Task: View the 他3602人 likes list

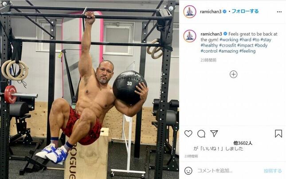Action: click(x=243, y=143)
